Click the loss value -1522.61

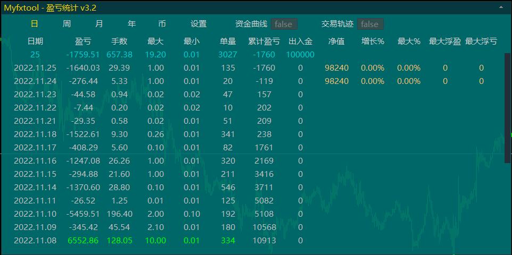(x=83, y=134)
